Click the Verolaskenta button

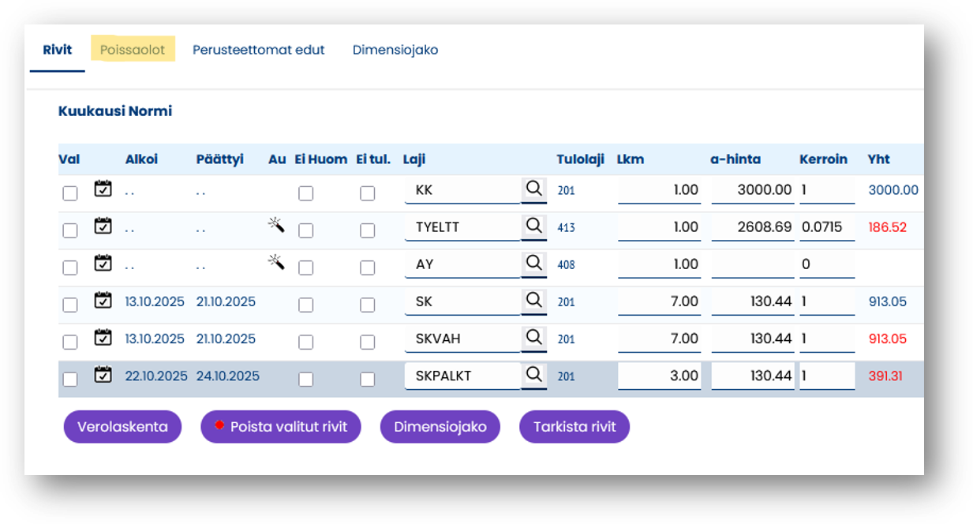pyautogui.click(x=122, y=427)
